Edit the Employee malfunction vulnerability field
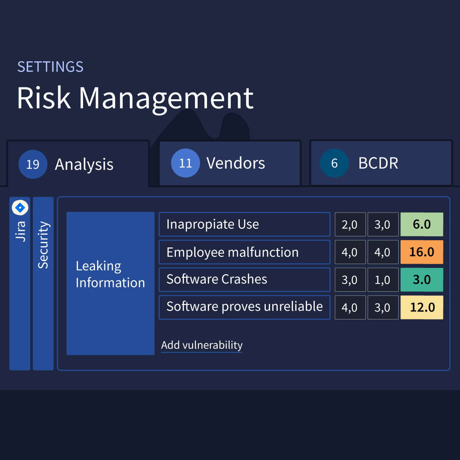This screenshot has width=460, height=460. click(x=244, y=252)
